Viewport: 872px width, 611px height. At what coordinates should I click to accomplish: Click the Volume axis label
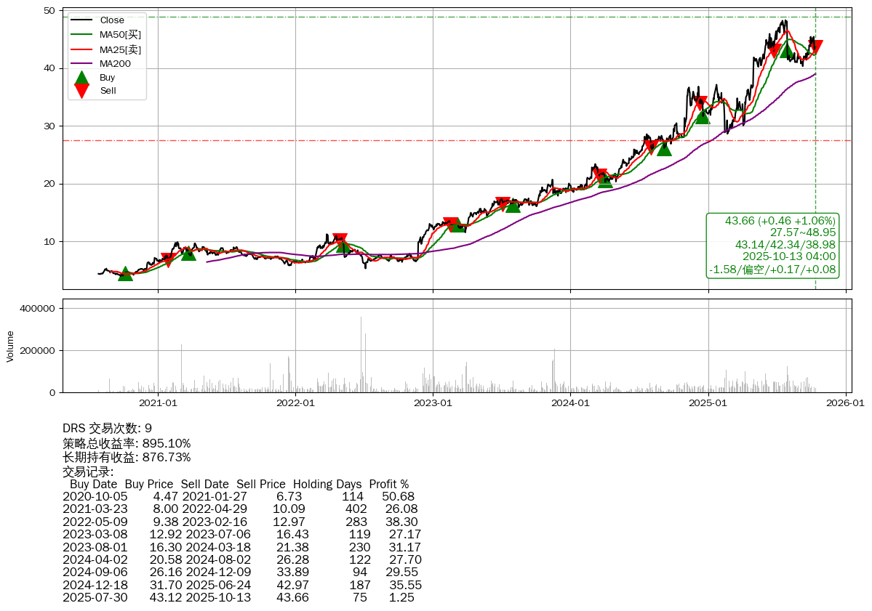(10, 346)
